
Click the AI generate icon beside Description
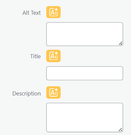pyautogui.click(x=53, y=92)
